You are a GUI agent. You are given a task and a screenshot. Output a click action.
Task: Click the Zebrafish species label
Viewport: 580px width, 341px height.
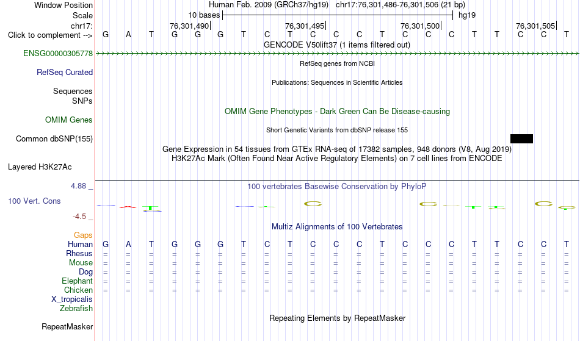point(76,309)
